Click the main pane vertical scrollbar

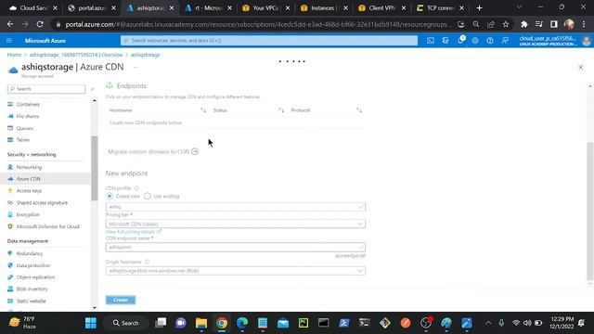590,211
